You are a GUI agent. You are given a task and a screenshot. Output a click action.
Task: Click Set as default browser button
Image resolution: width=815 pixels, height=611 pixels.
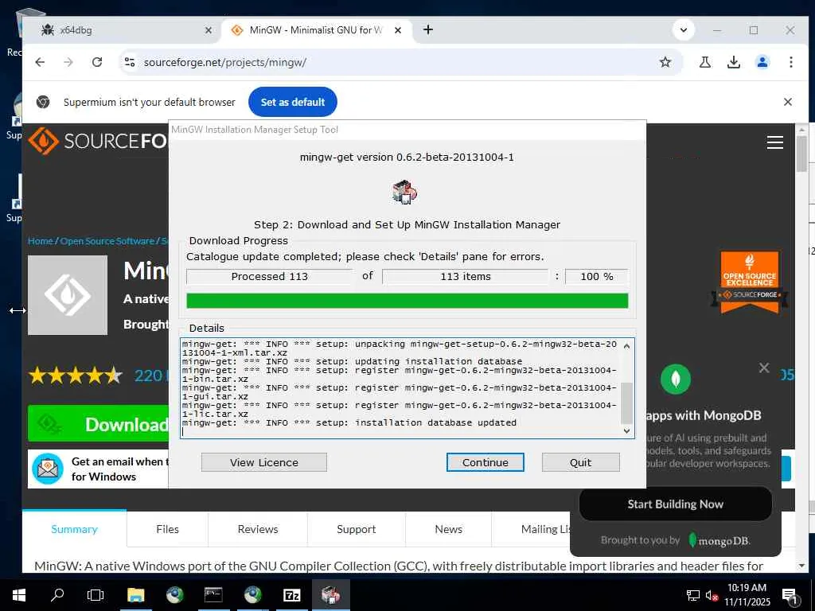click(293, 102)
